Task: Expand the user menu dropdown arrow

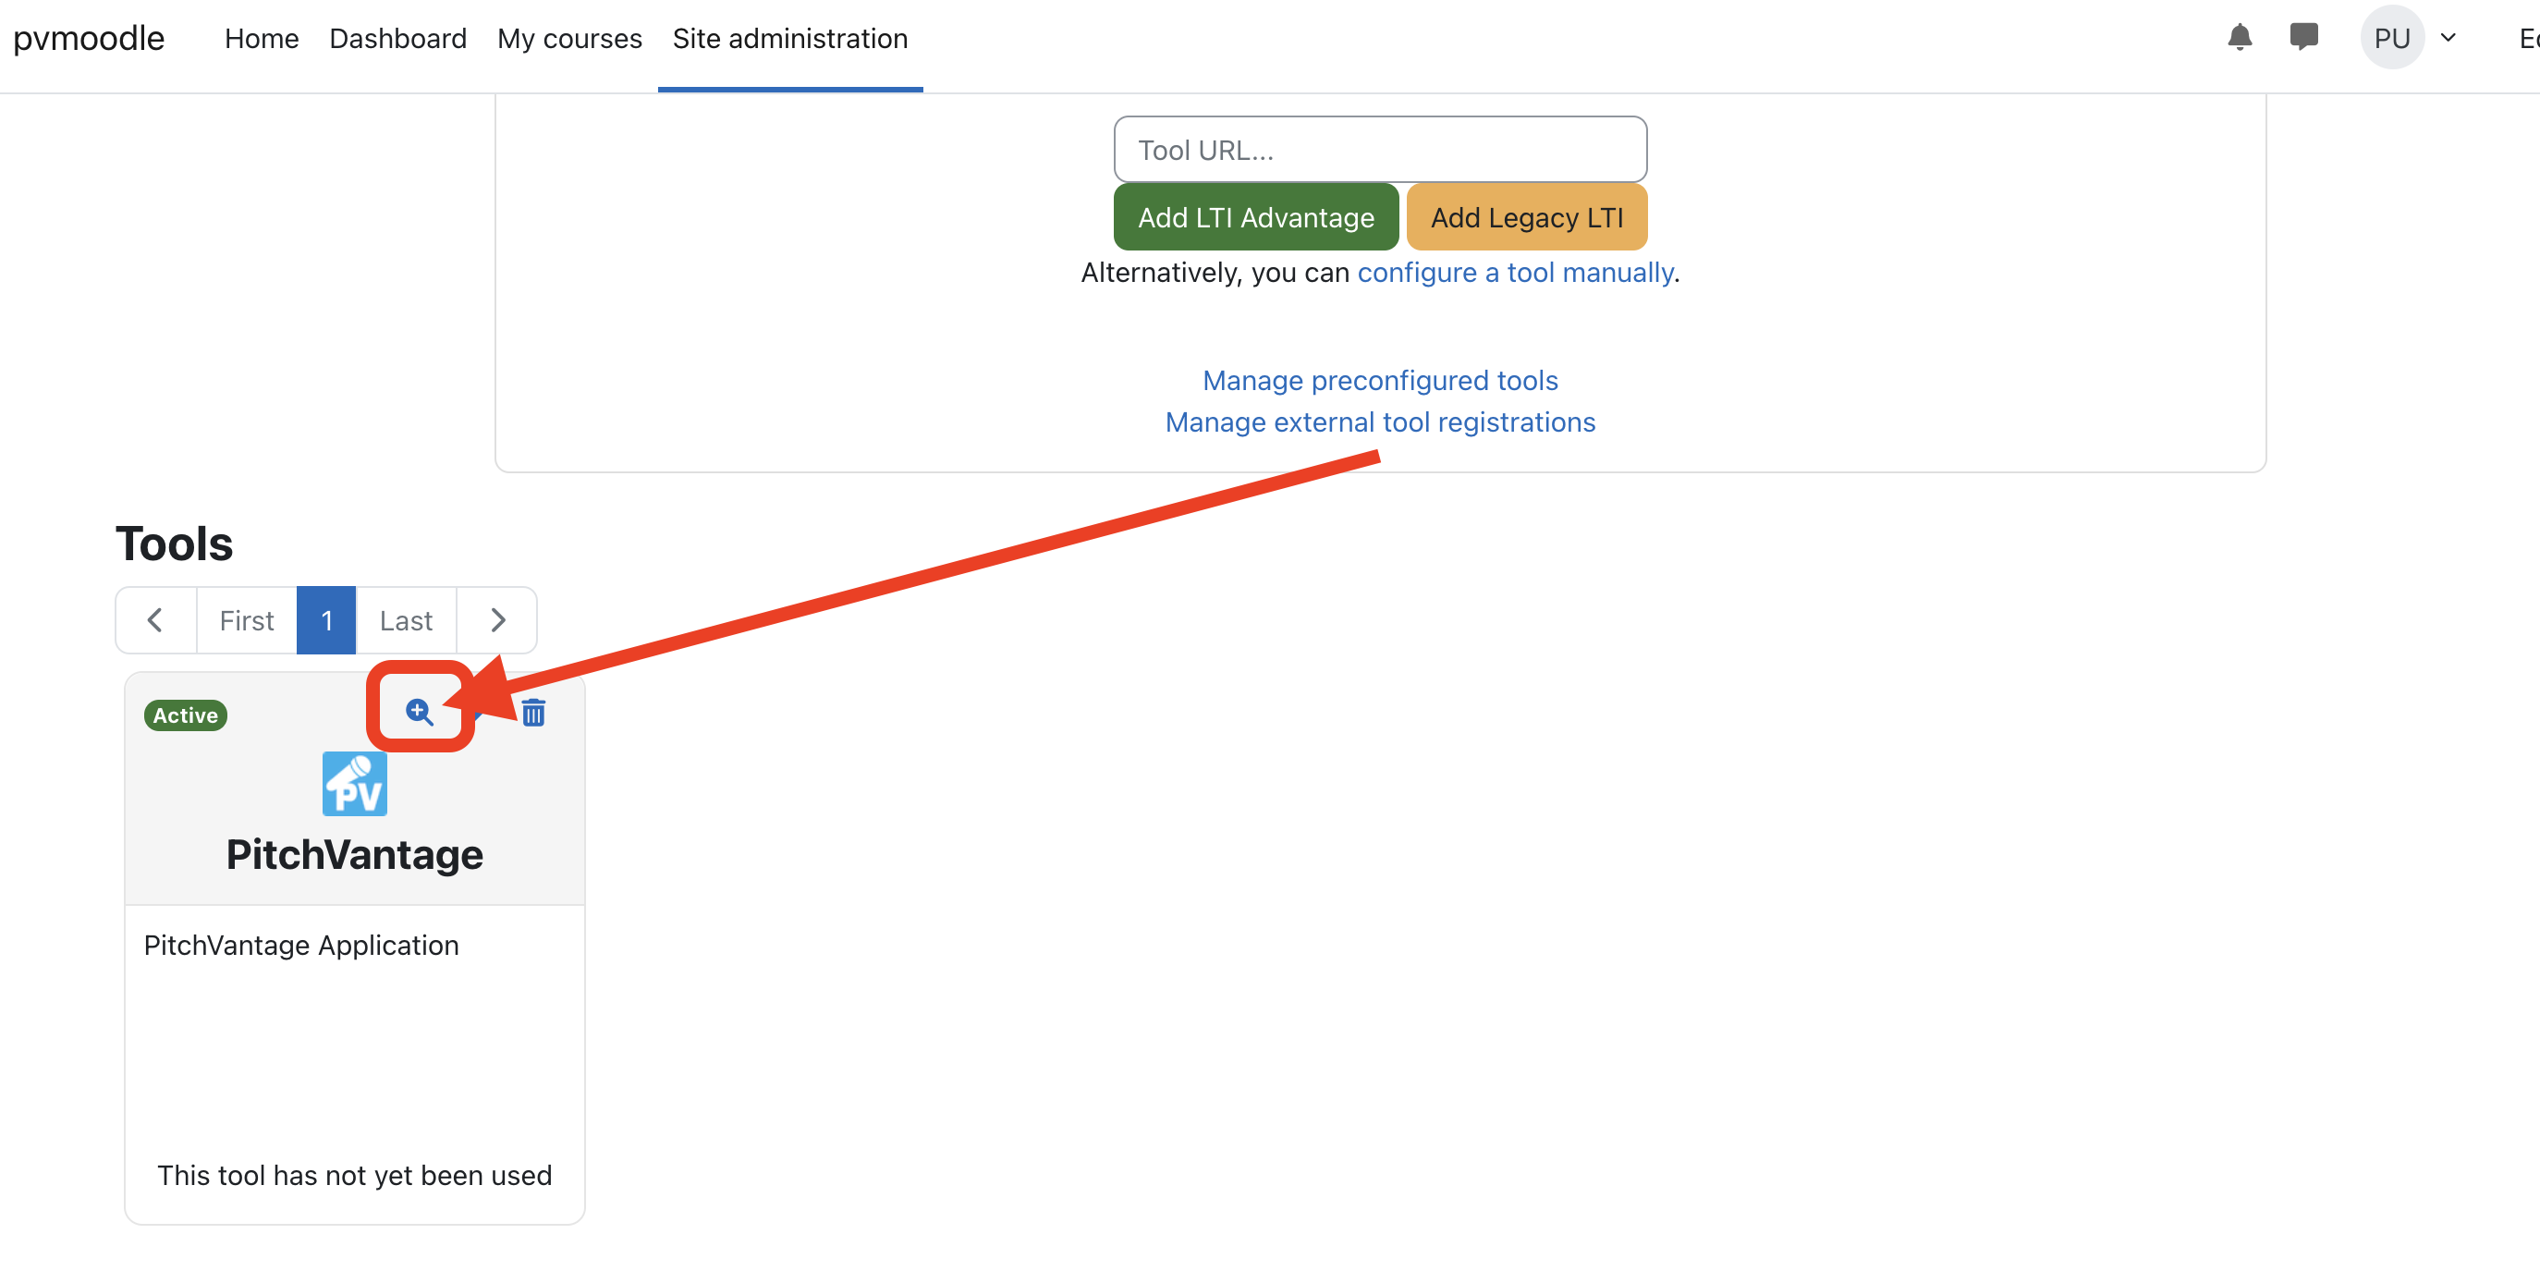Action: pyautogui.click(x=2448, y=38)
